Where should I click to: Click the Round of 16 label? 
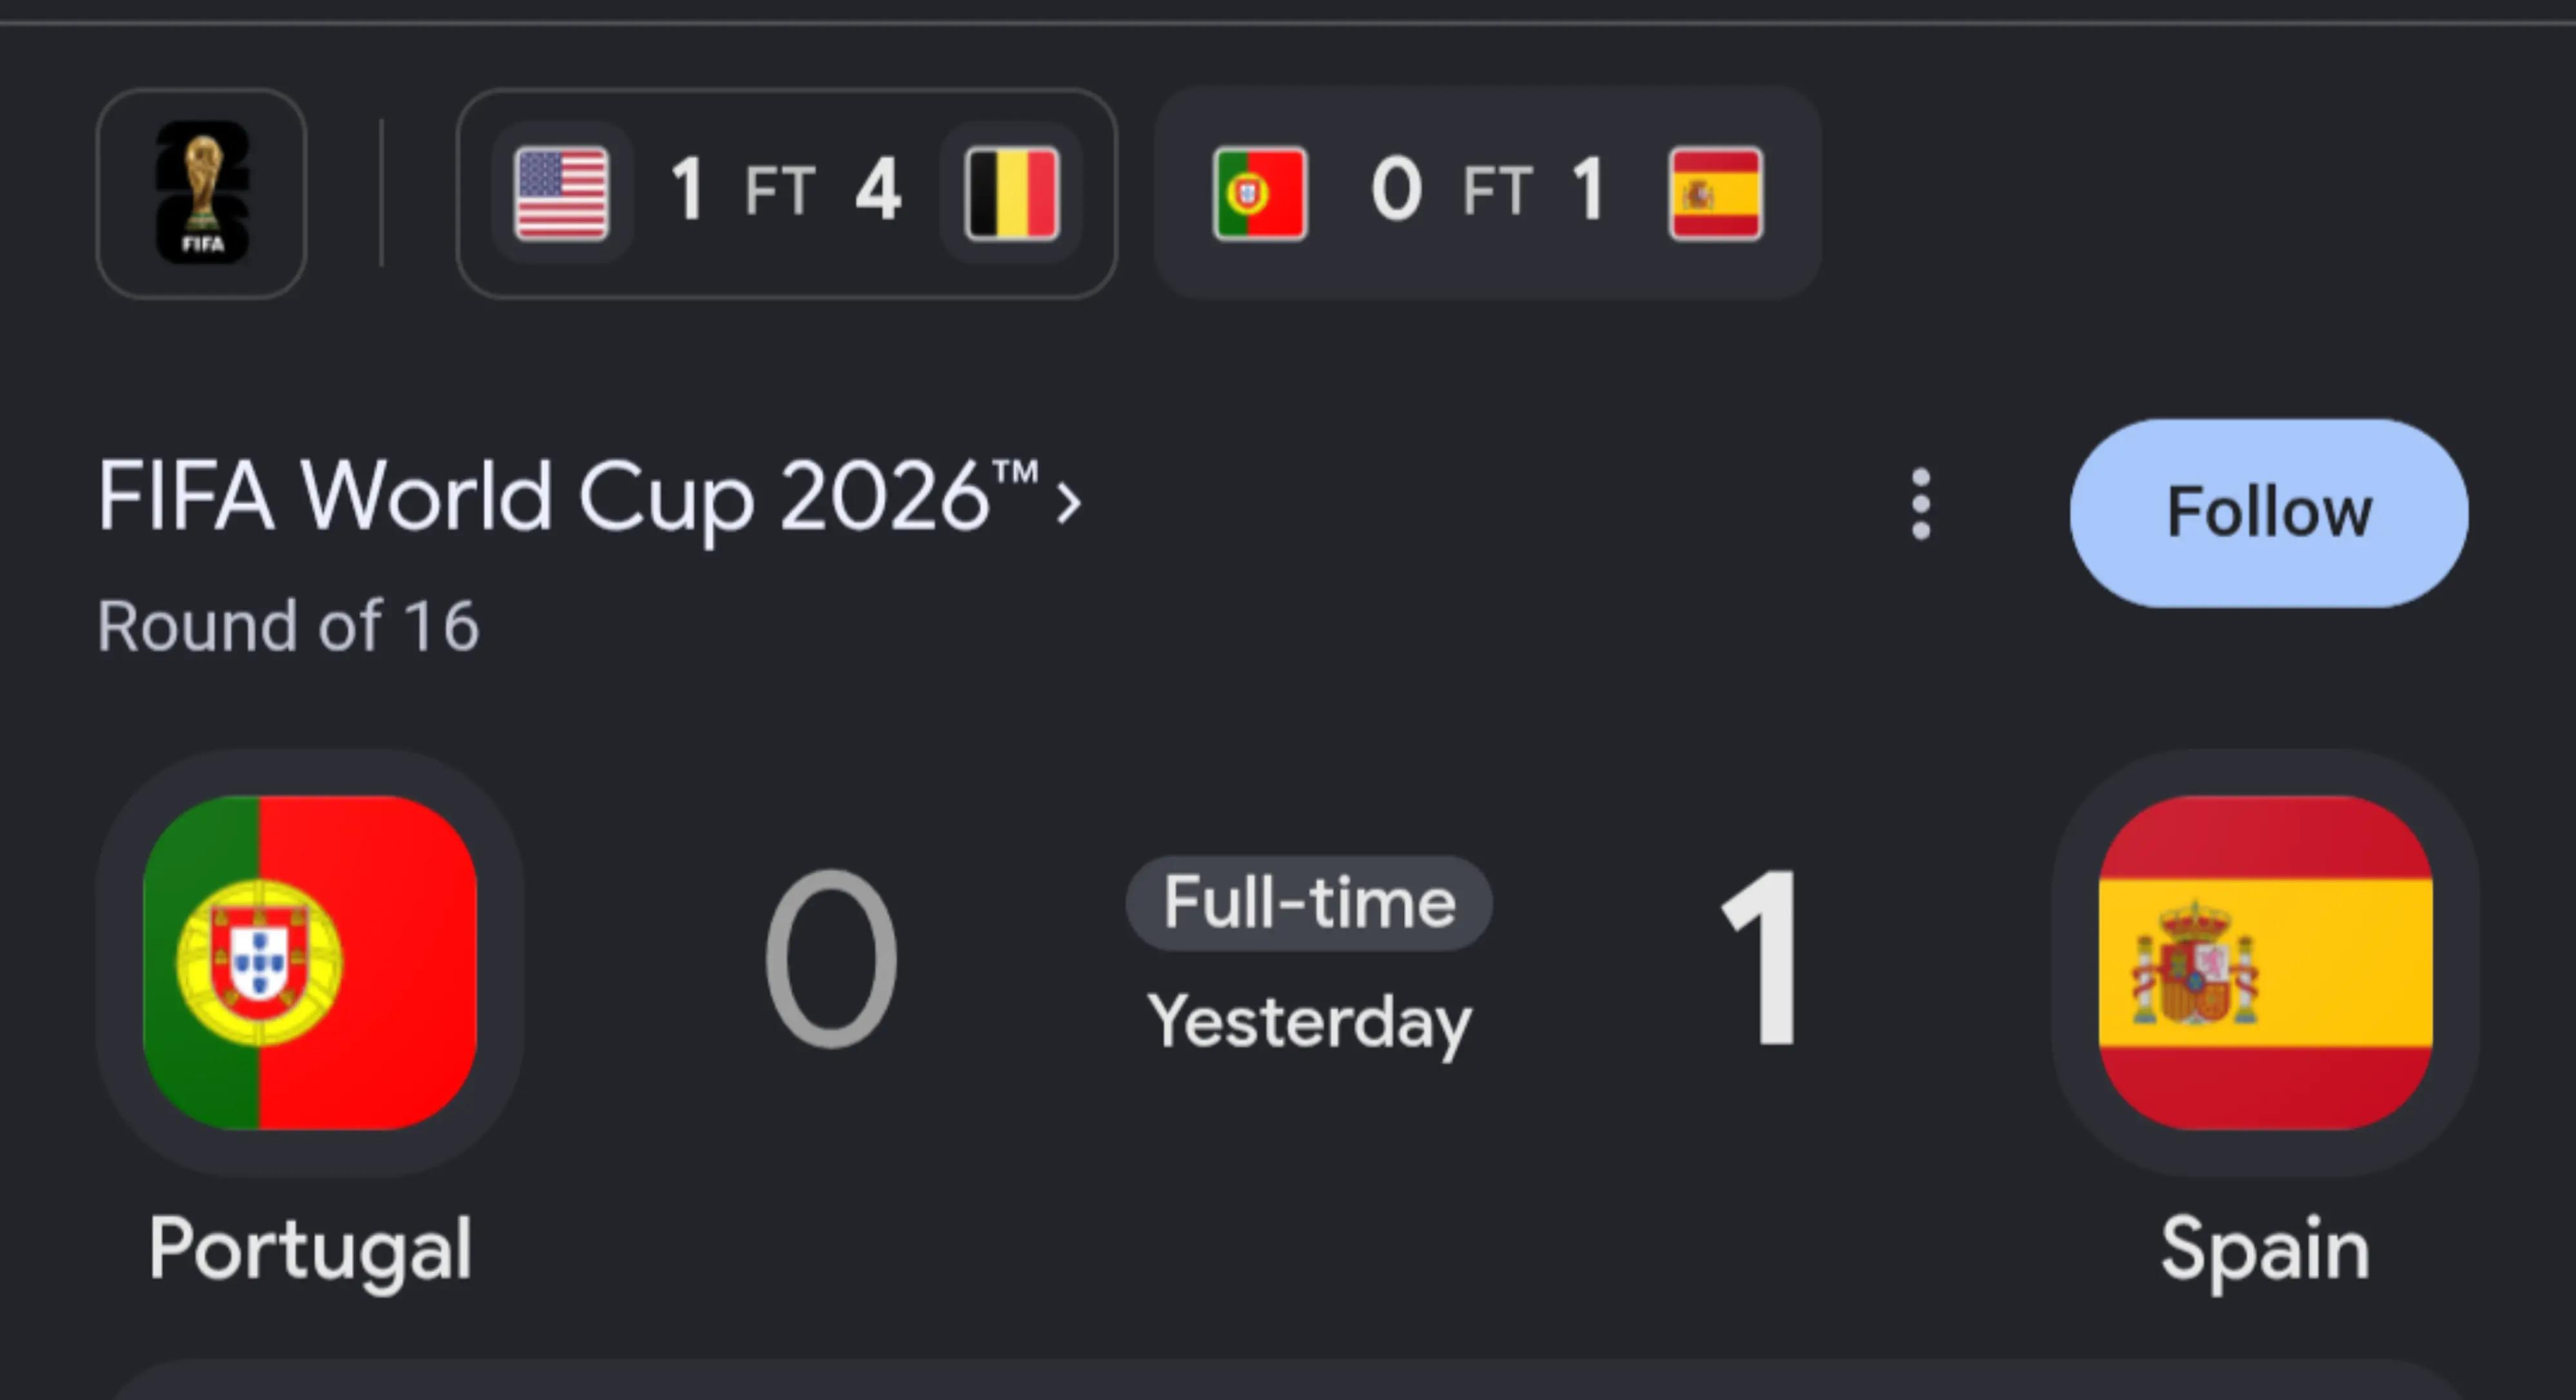pyautogui.click(x=288, y=626)
